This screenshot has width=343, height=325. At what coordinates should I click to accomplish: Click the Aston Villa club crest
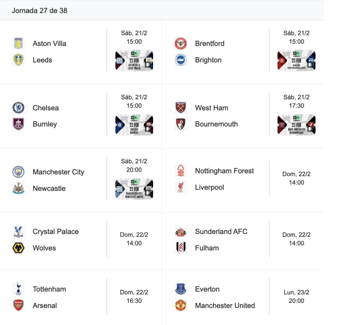(18, 44)
